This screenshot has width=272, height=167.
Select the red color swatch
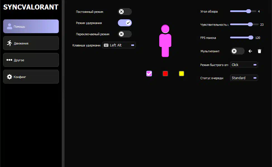pyautogui.click(x=165, y=74)
